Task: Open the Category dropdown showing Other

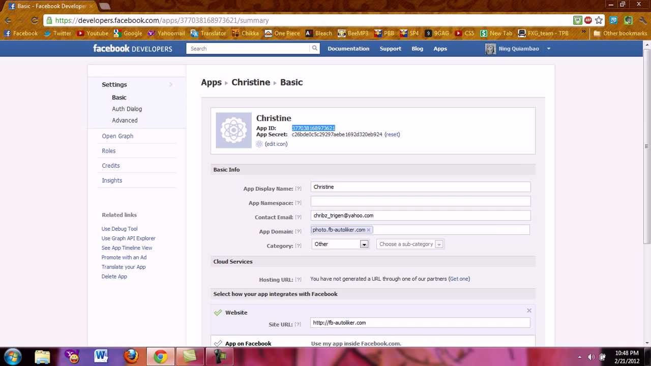Action: (340, 244)
